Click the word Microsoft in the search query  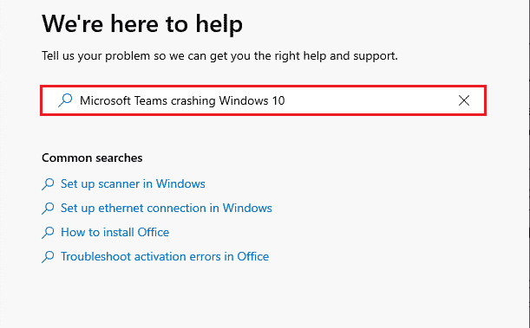[105, 100]
